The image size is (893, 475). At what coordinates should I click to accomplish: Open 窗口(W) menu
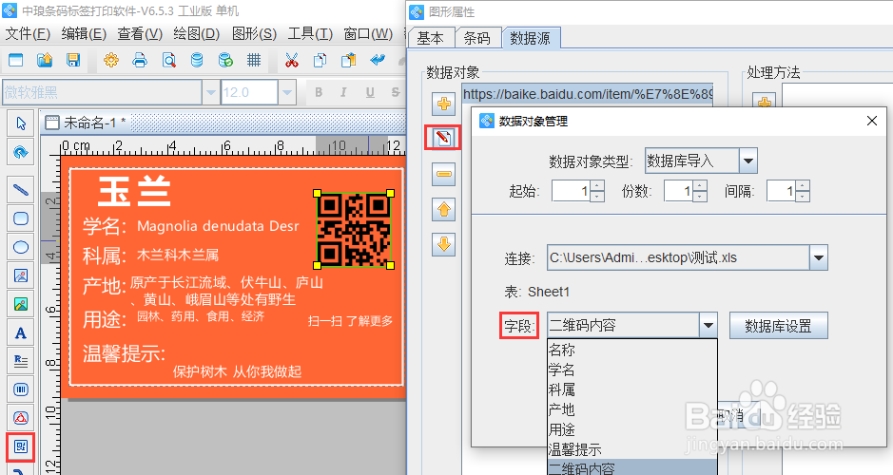coord(368,33)
